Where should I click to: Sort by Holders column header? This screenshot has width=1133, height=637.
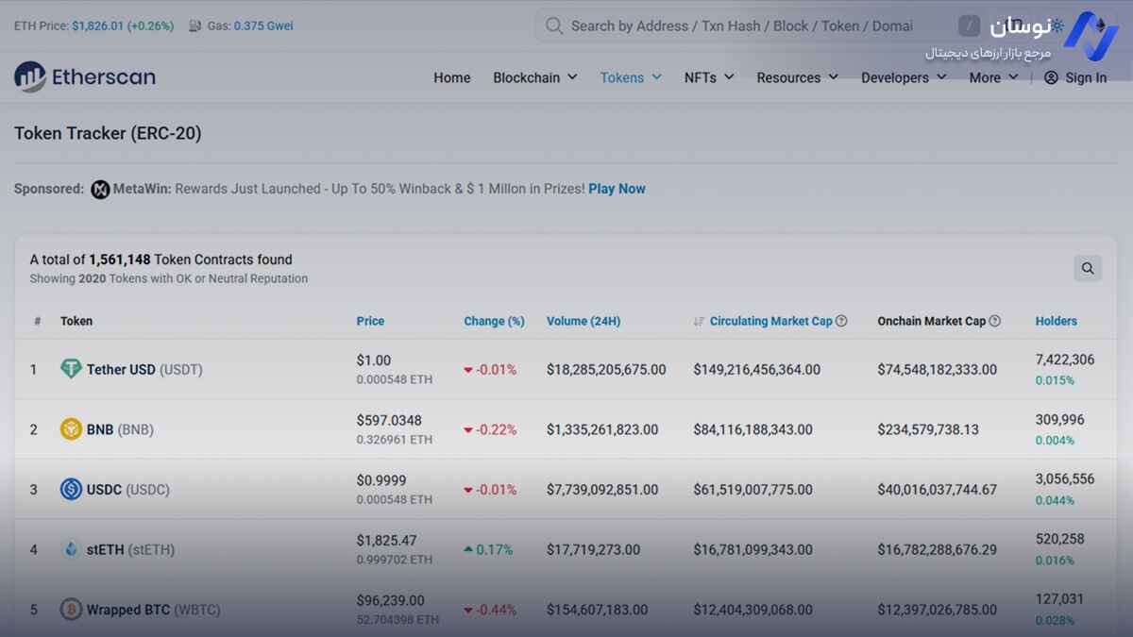coord(1057,321)
